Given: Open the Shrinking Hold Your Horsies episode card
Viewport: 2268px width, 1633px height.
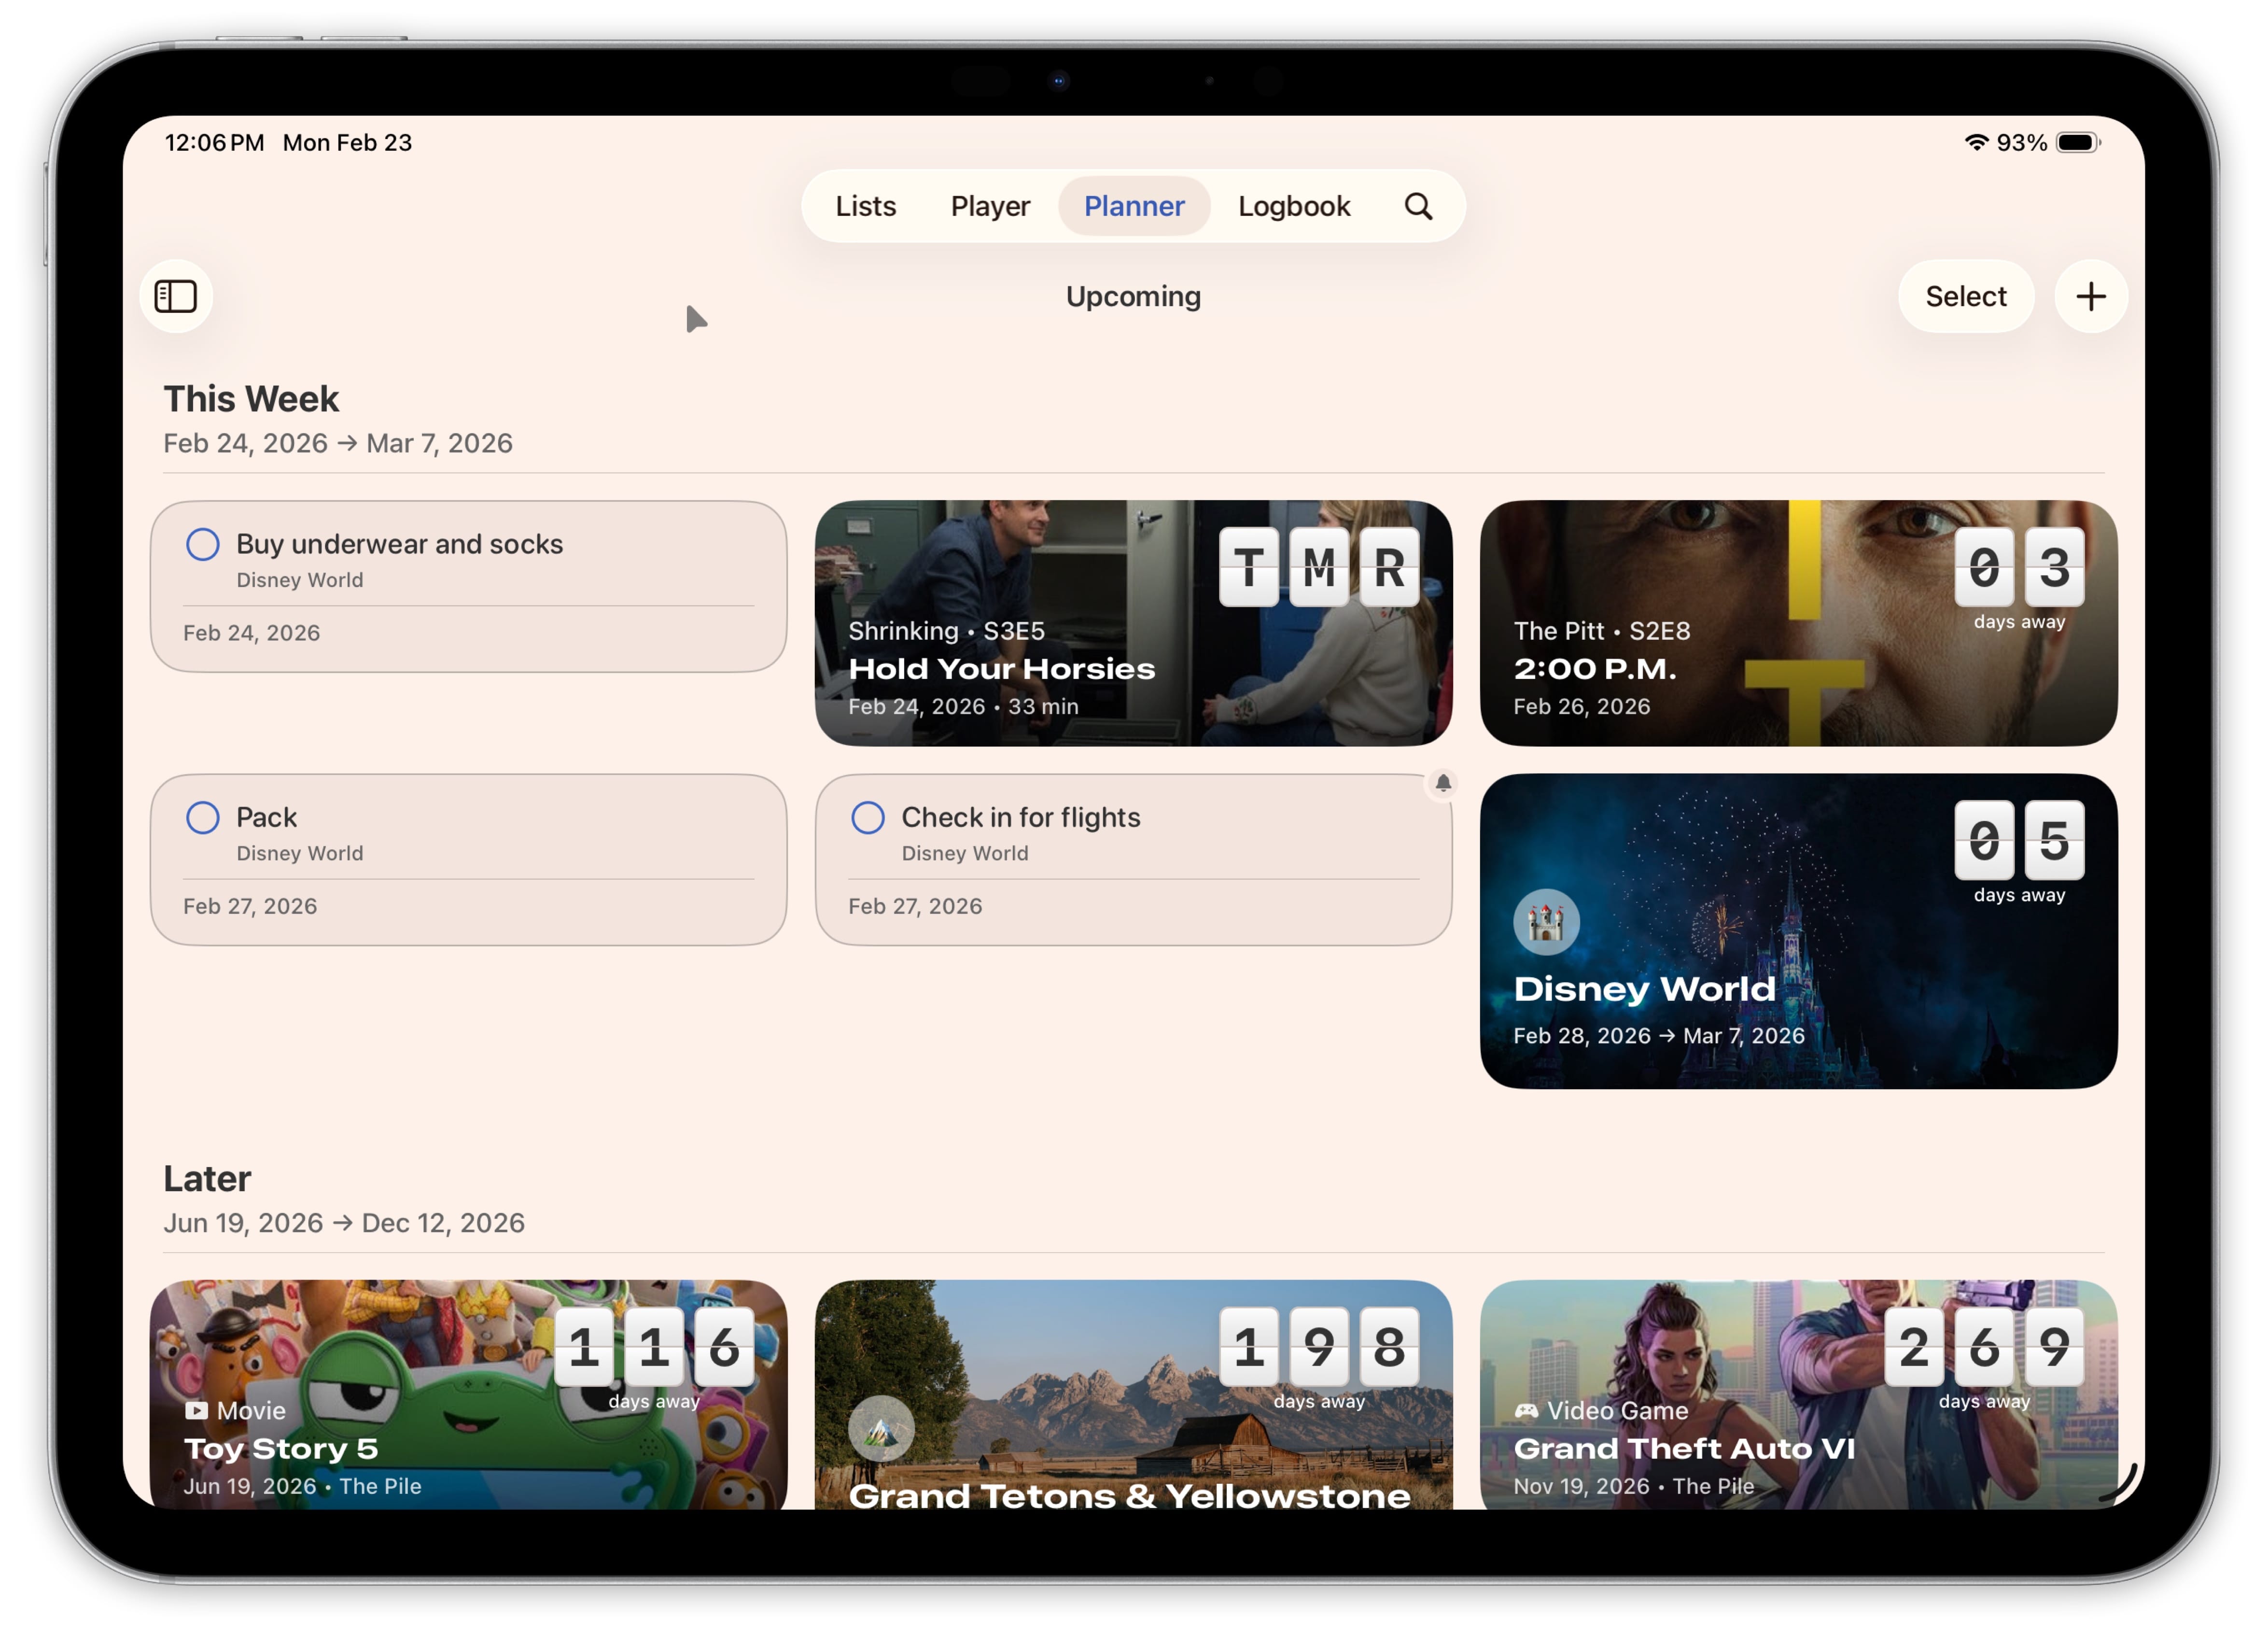Looking at the screenshot, I should 1134,623.
